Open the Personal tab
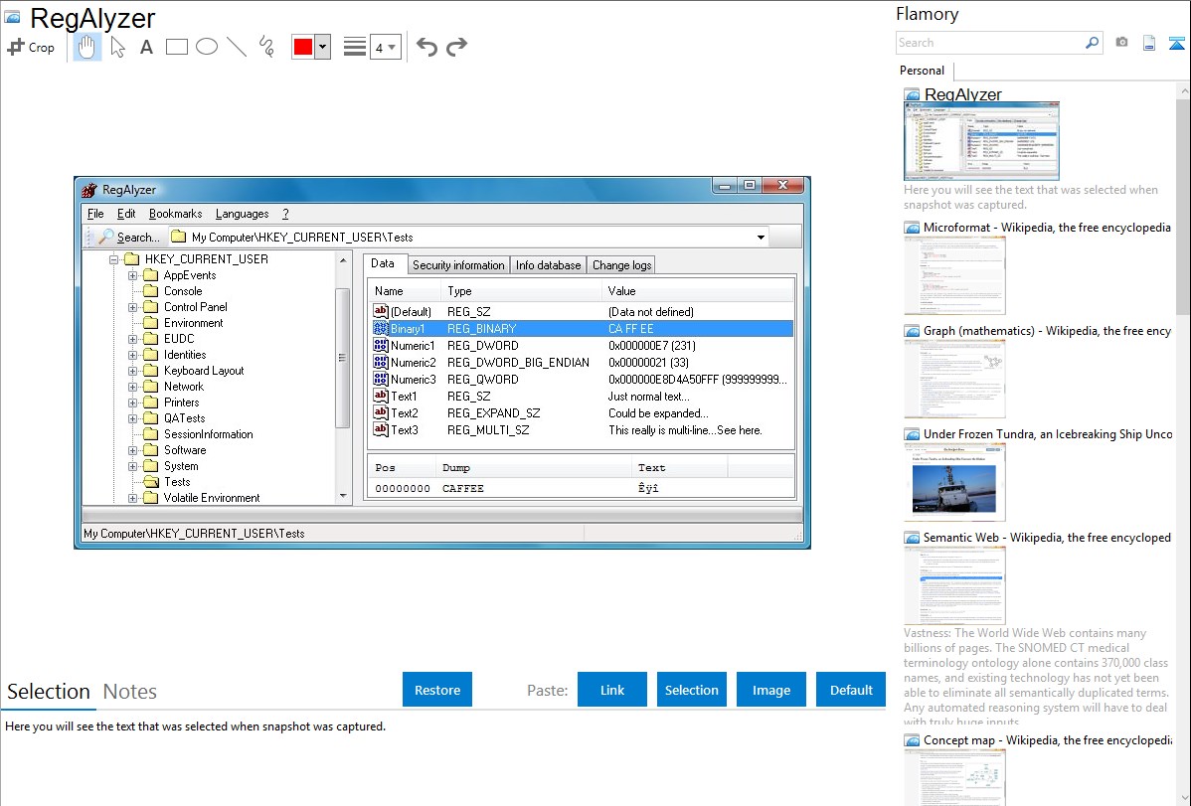The height and width of the screenshot is (806, 1191). (922, 71)
